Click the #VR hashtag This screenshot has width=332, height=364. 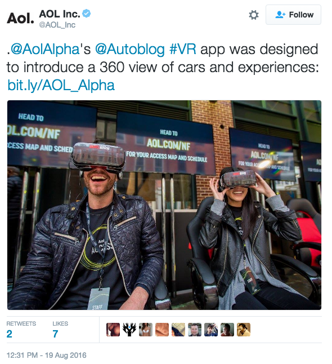click(183, 49)
